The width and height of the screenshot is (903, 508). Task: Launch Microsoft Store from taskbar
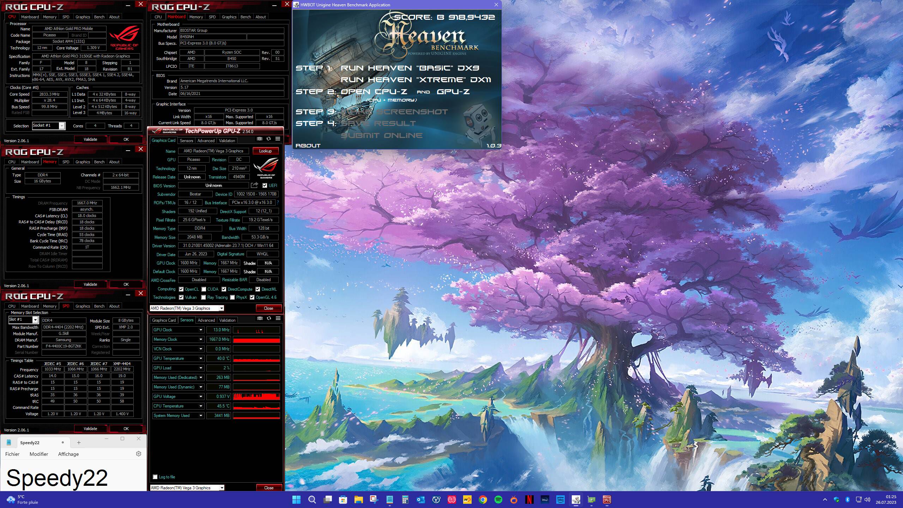(x=343, y=500)
